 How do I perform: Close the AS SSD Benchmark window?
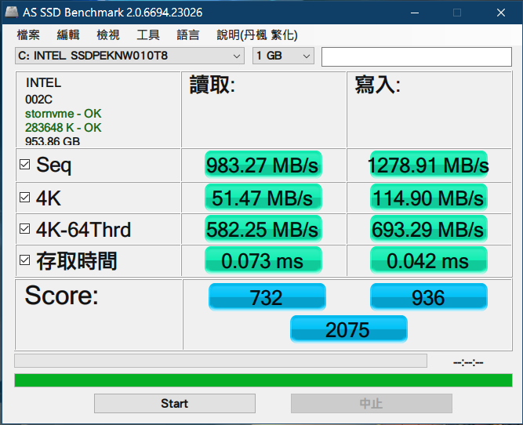click(x=501, y=13)
